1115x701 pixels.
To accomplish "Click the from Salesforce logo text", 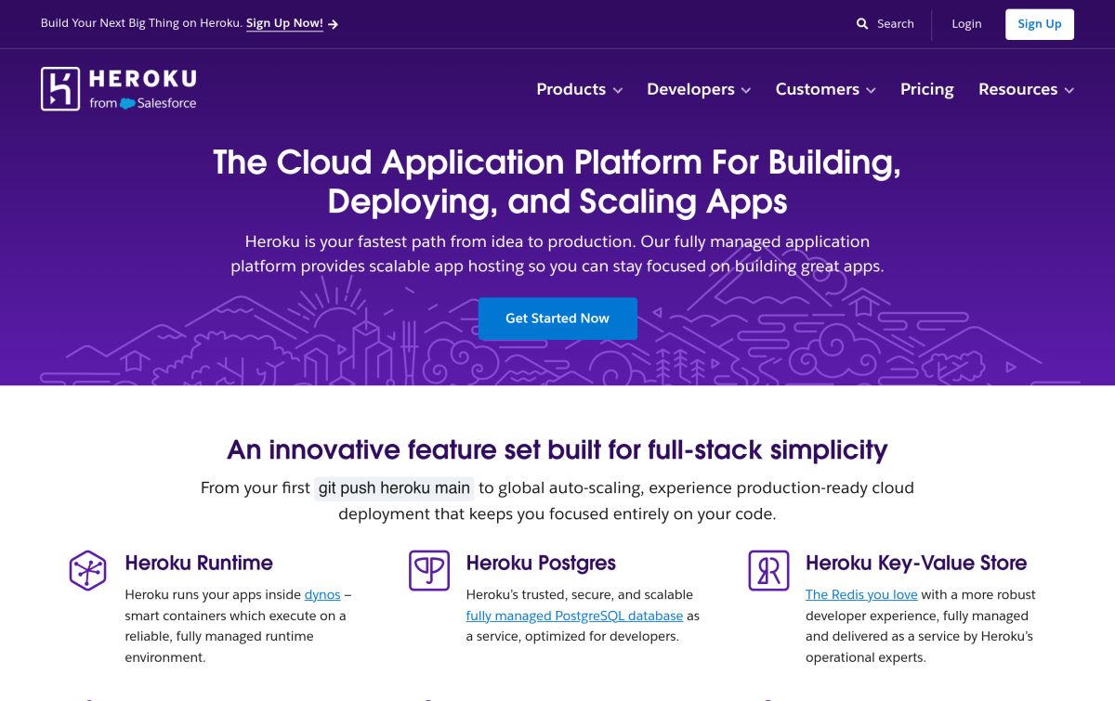I will (x=143, y=103).
